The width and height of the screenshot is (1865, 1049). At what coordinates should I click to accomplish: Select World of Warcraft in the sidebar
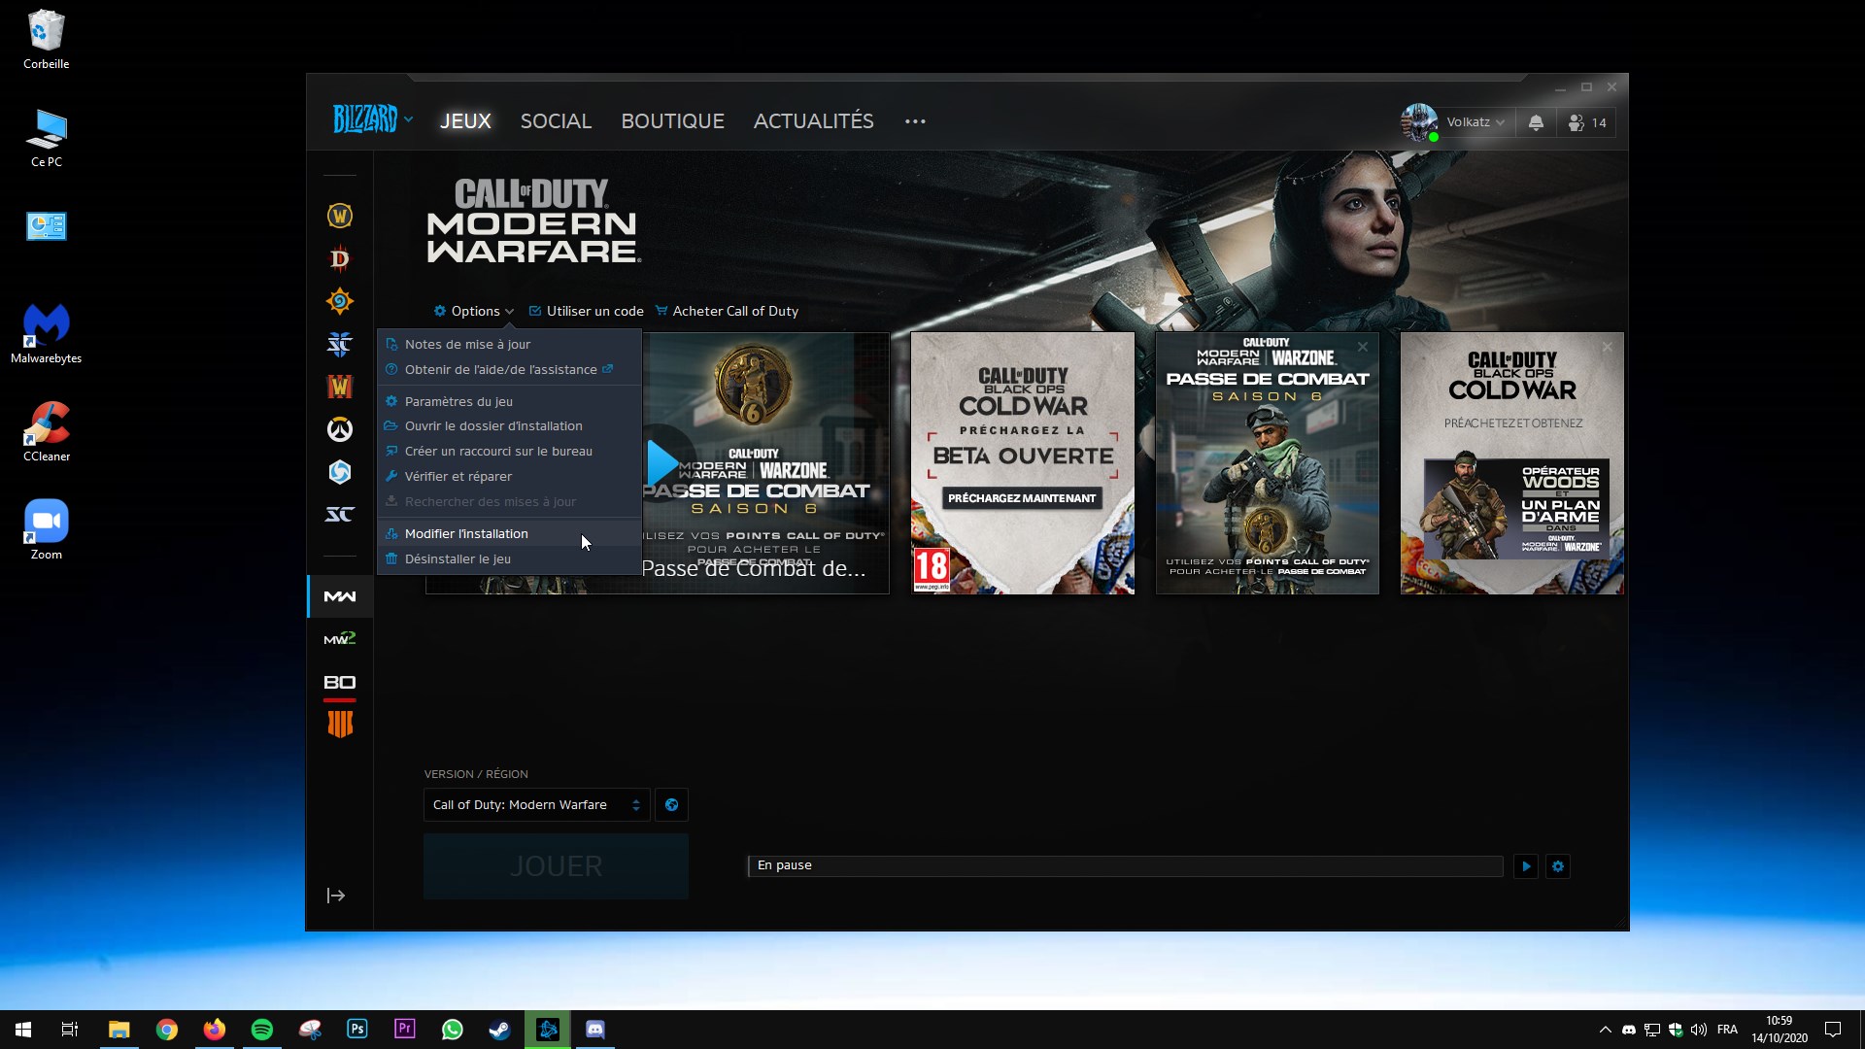pyautogui.click(x=339, y=215)
